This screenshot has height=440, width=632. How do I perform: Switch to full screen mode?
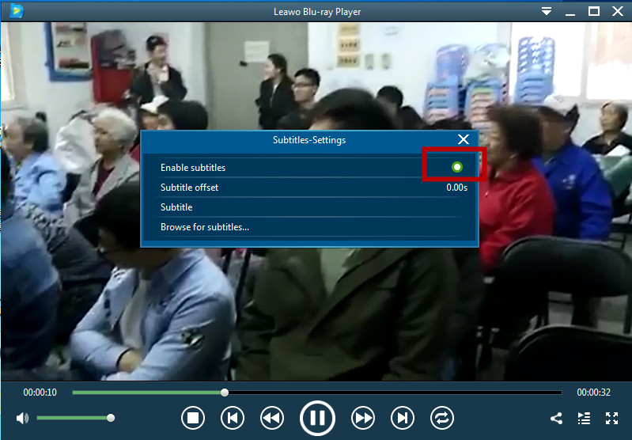point(612,418)
